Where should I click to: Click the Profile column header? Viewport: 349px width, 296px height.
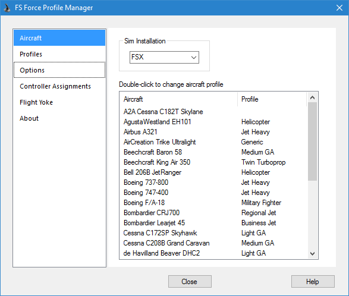pos(272,99)
